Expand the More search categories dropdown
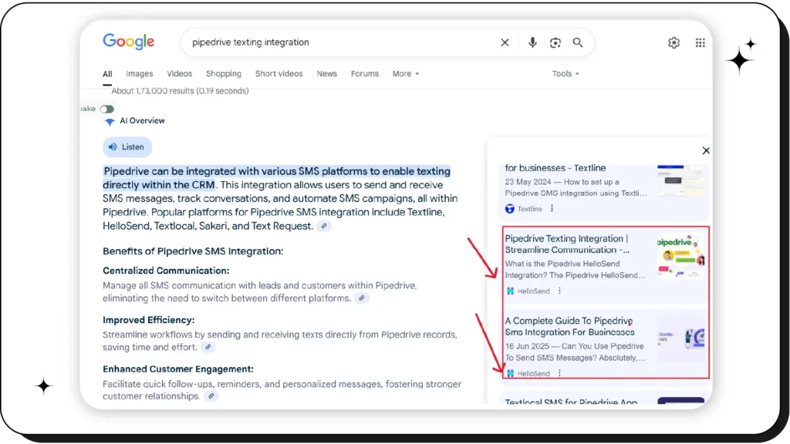Viewport: 790px width, 444px height. pos(406,73)
